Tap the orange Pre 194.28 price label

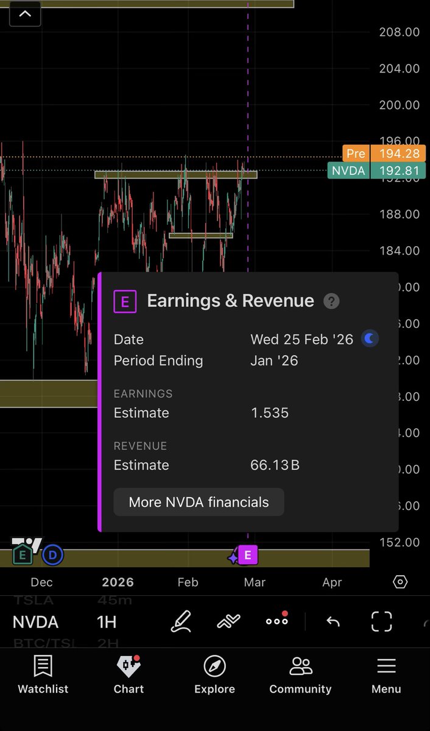tap(383, 154)
